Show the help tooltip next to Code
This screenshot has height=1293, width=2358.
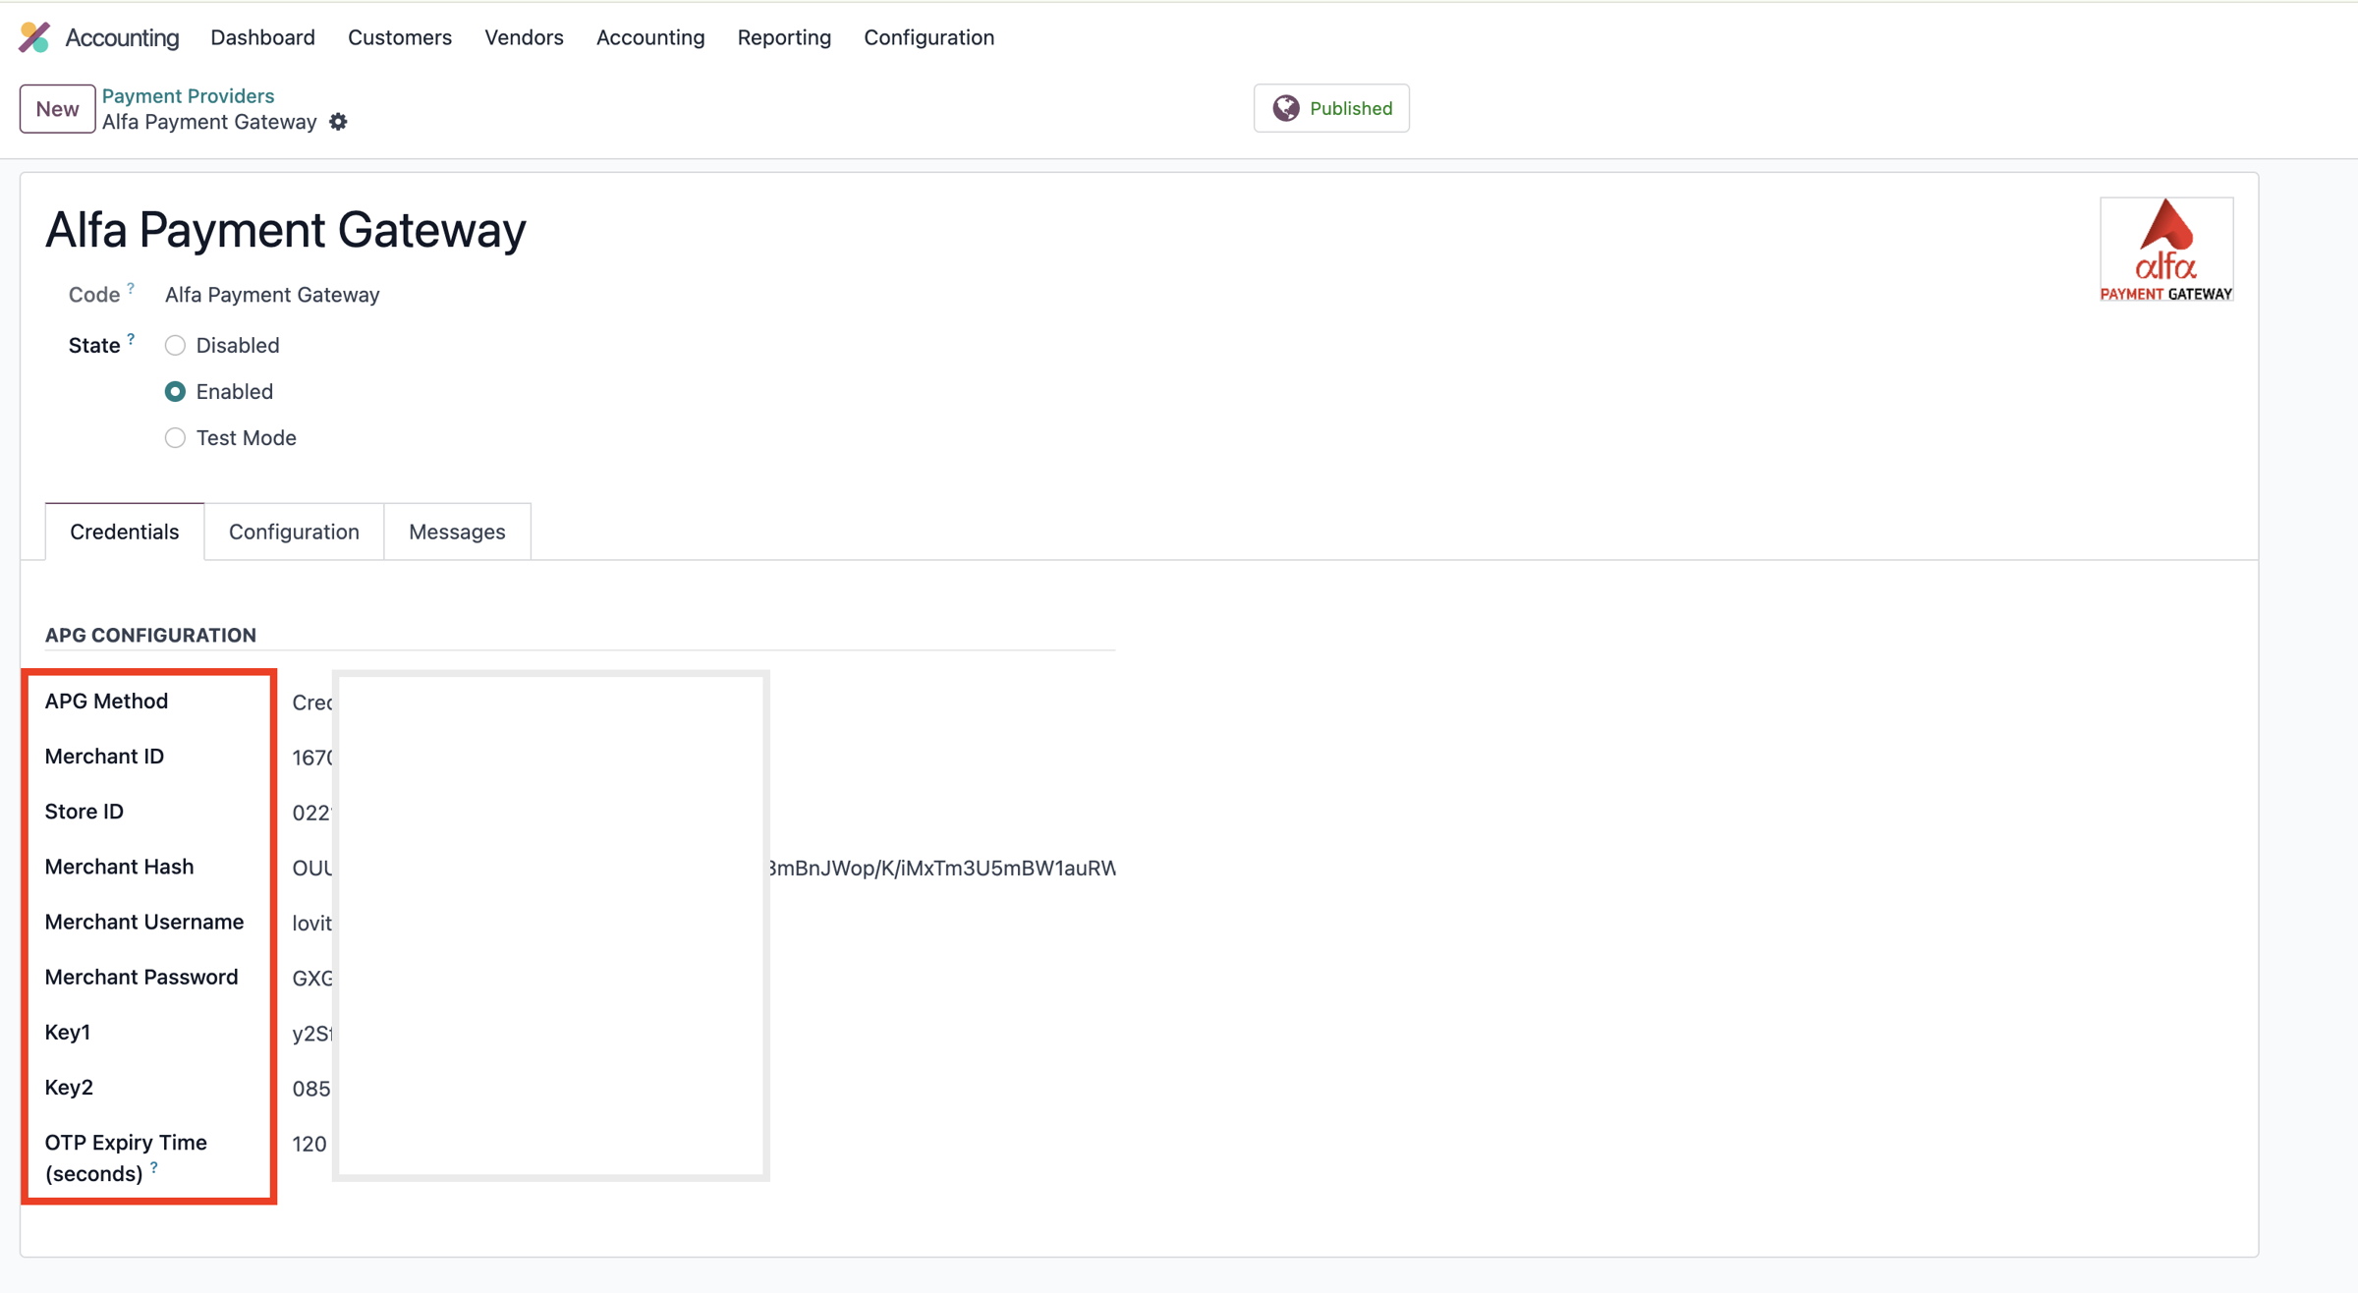tap(131, 288)
